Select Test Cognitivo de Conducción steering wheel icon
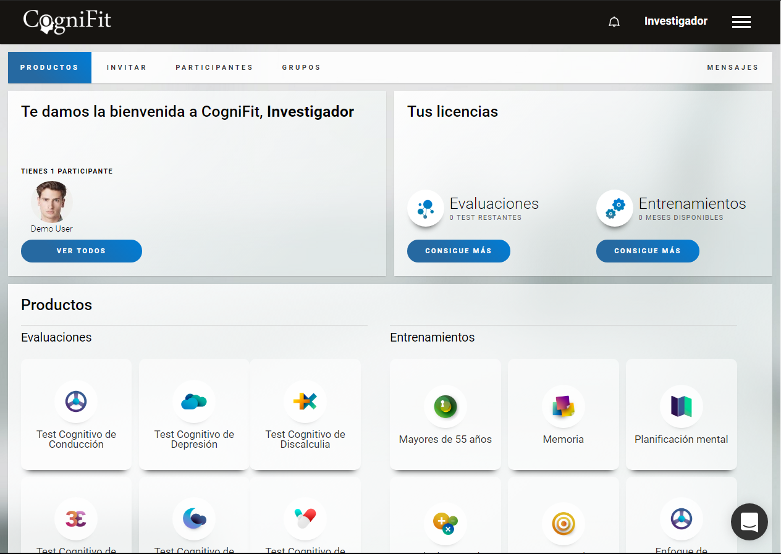Viewport: 781px width, 554px height. point(76,401)
